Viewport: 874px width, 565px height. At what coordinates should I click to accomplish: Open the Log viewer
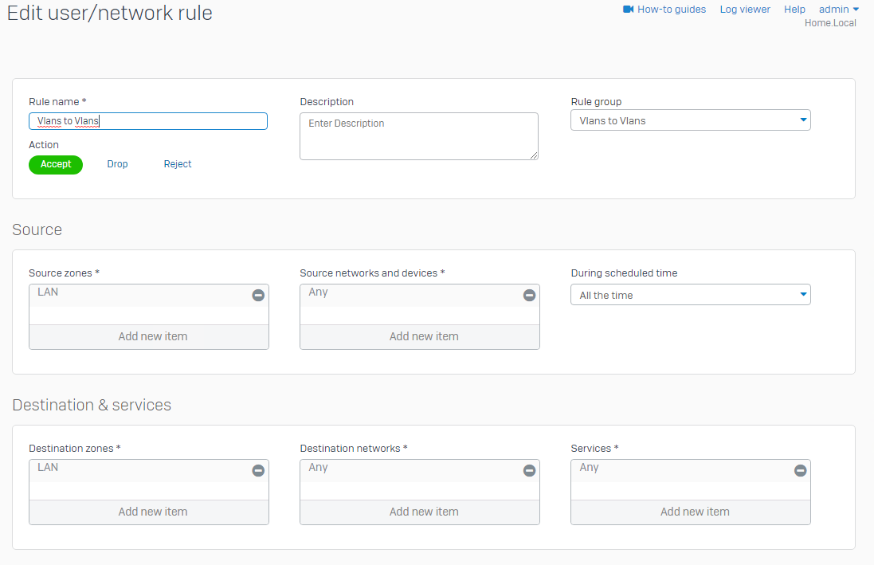click(x=745, y=10)
